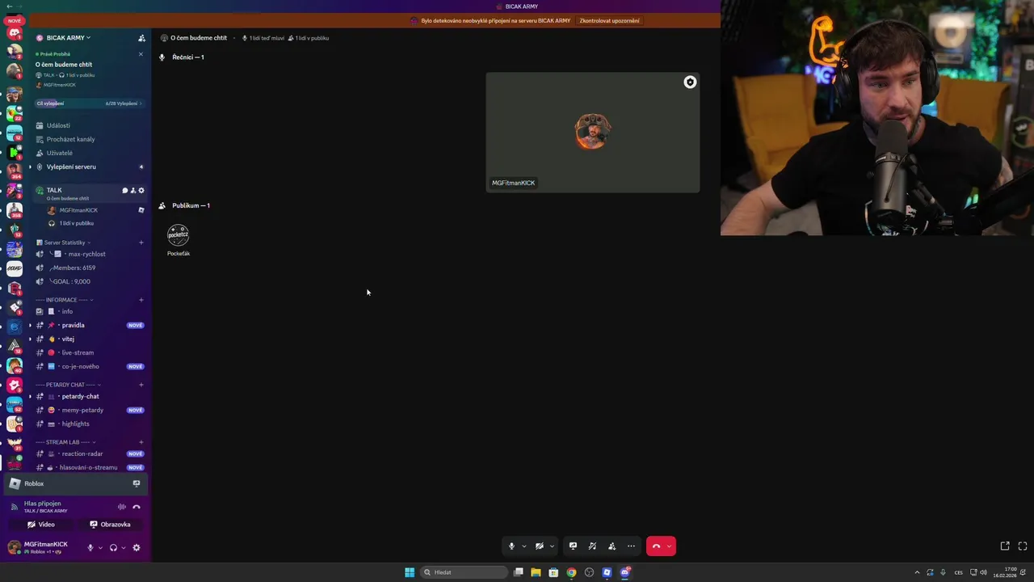Open input device options beside user mic
The height and width of the screenshot is (582, 1034).
tap(100, 547)
